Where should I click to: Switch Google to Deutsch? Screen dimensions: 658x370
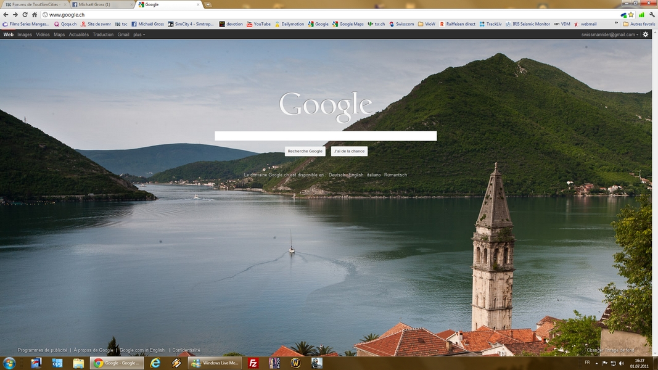[337, 175]
